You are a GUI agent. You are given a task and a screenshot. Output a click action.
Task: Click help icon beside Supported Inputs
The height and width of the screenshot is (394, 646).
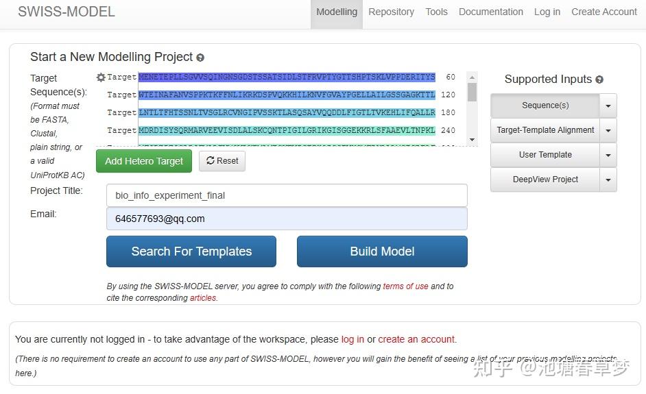point(599,79)
